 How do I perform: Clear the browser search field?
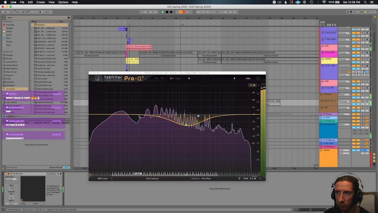tap(69, 17)
